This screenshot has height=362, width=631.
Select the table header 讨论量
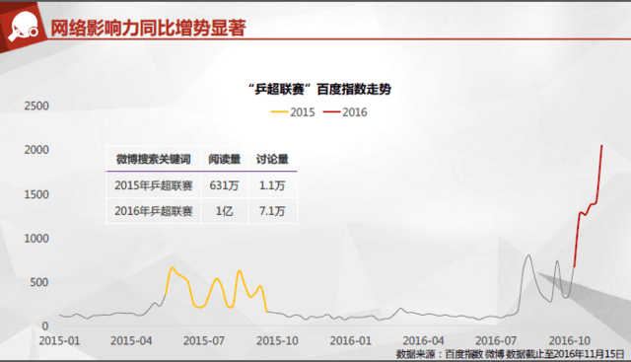pyautogui.click(x=272, y=159)
